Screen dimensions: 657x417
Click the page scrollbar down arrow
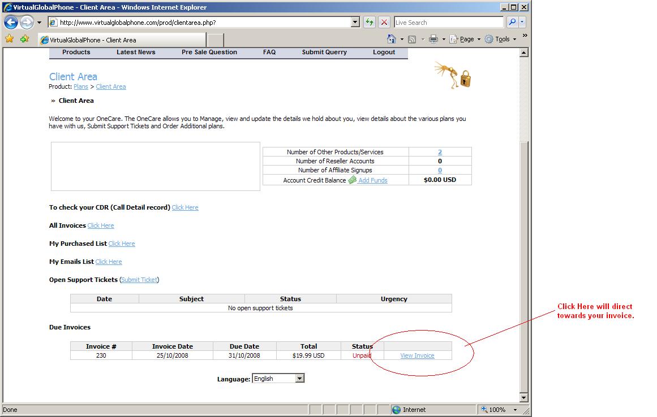(524, 398)
